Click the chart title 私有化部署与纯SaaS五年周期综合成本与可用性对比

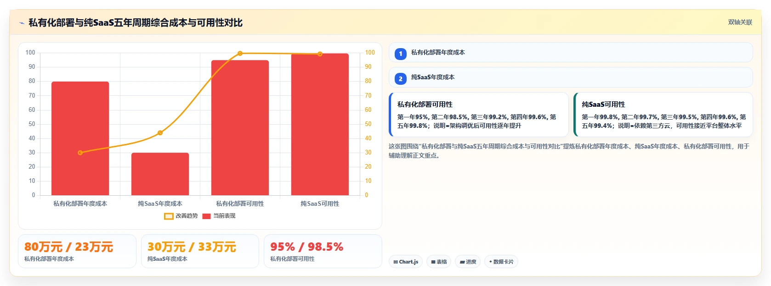[136, 22]
